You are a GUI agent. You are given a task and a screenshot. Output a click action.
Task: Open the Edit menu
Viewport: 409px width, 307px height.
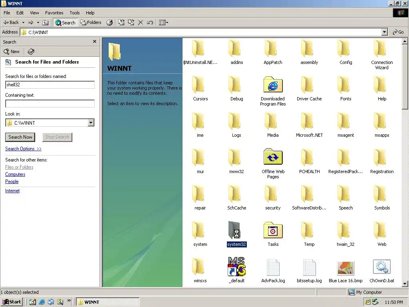[20, 13]
